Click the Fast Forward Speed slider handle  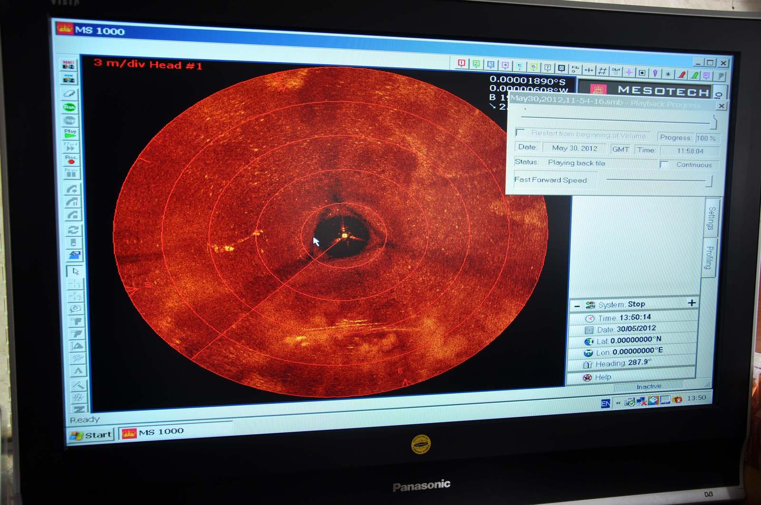pyautogui.click(x=709, y=181)
